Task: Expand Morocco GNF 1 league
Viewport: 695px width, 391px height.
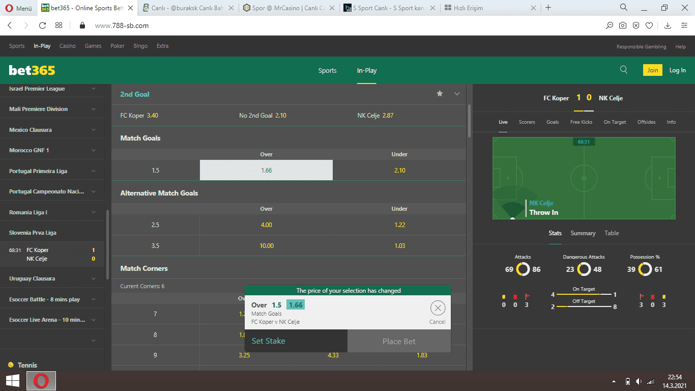Action: coord(93,150)
